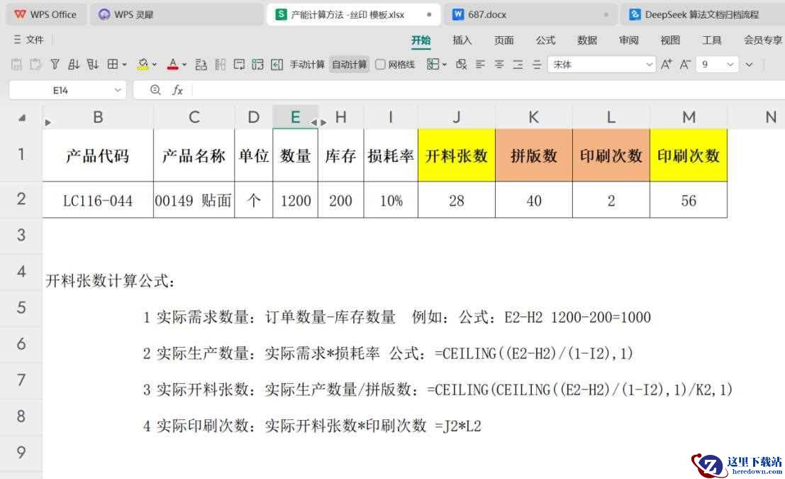Select column E header
Viewport: 785px width, 479px height.
[296, 117]
